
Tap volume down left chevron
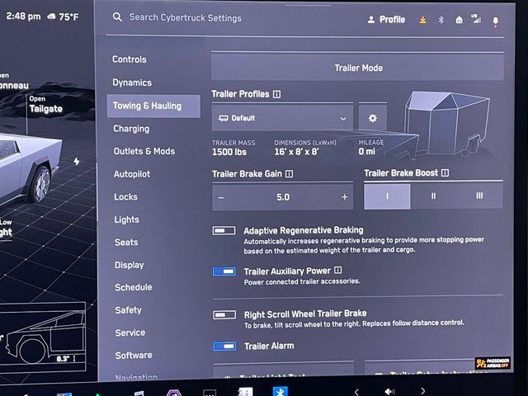pyautogui.click(x=356, y=392)
